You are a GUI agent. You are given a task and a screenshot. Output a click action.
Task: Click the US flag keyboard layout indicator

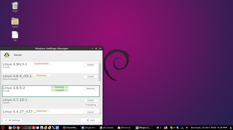[166, 128]
